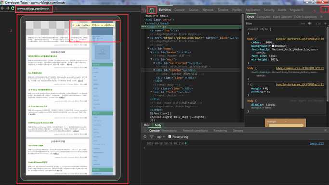Collapse the div id=home node
Viewport: 329px width, 185px height.
[x=148, y=49]
